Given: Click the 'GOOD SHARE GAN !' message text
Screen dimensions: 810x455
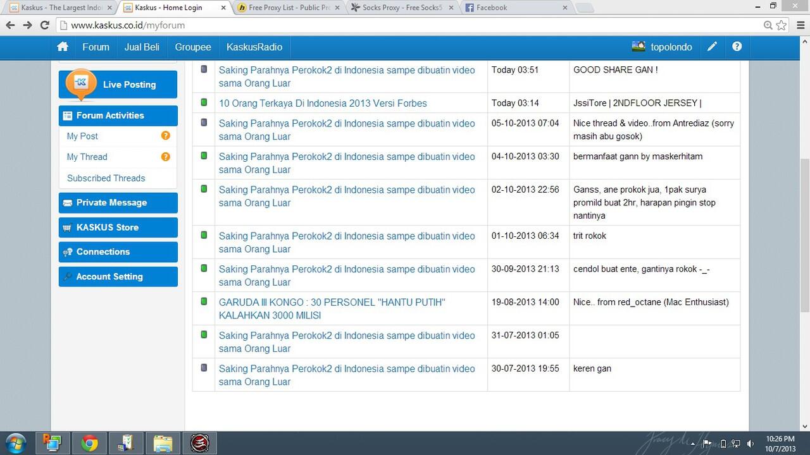Looking at the screenshot, I should (x=616, y=70).
